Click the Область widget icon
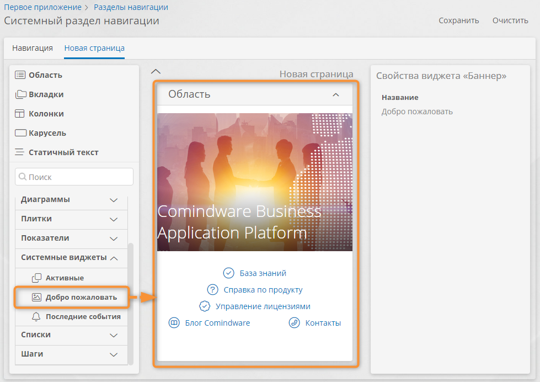The image size is (540, 382). coord(20,75)
